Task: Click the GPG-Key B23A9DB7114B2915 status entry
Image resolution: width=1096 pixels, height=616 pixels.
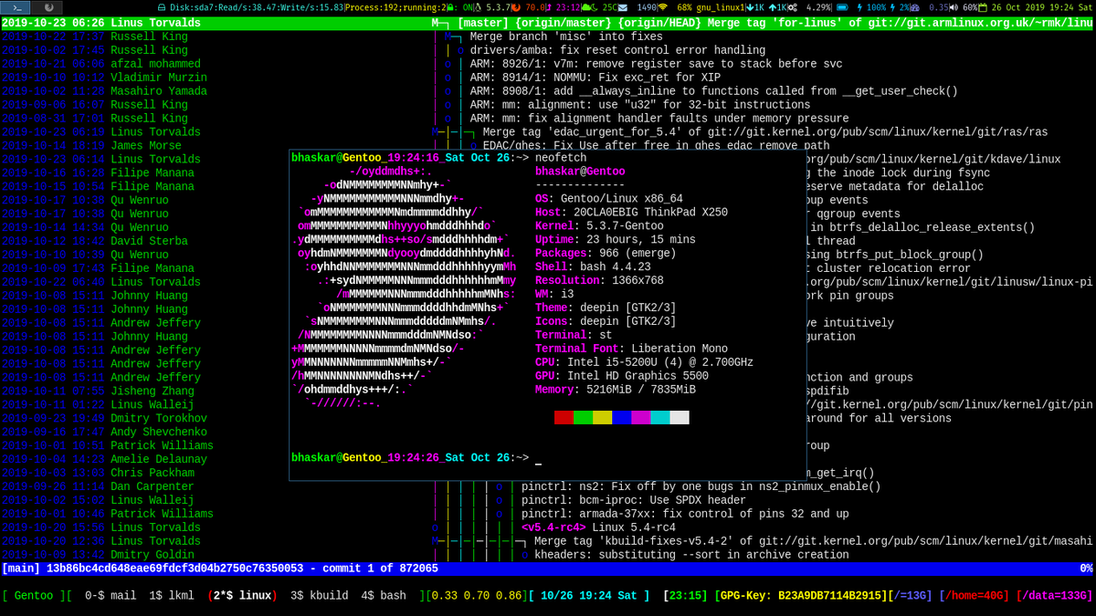Action: click(802, 596)
